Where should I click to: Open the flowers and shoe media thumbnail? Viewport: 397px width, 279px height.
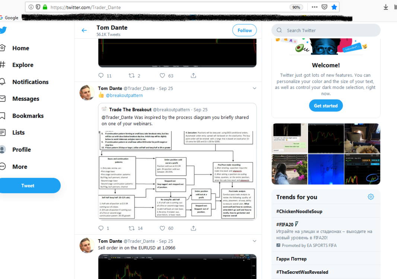tap(289, 169)
